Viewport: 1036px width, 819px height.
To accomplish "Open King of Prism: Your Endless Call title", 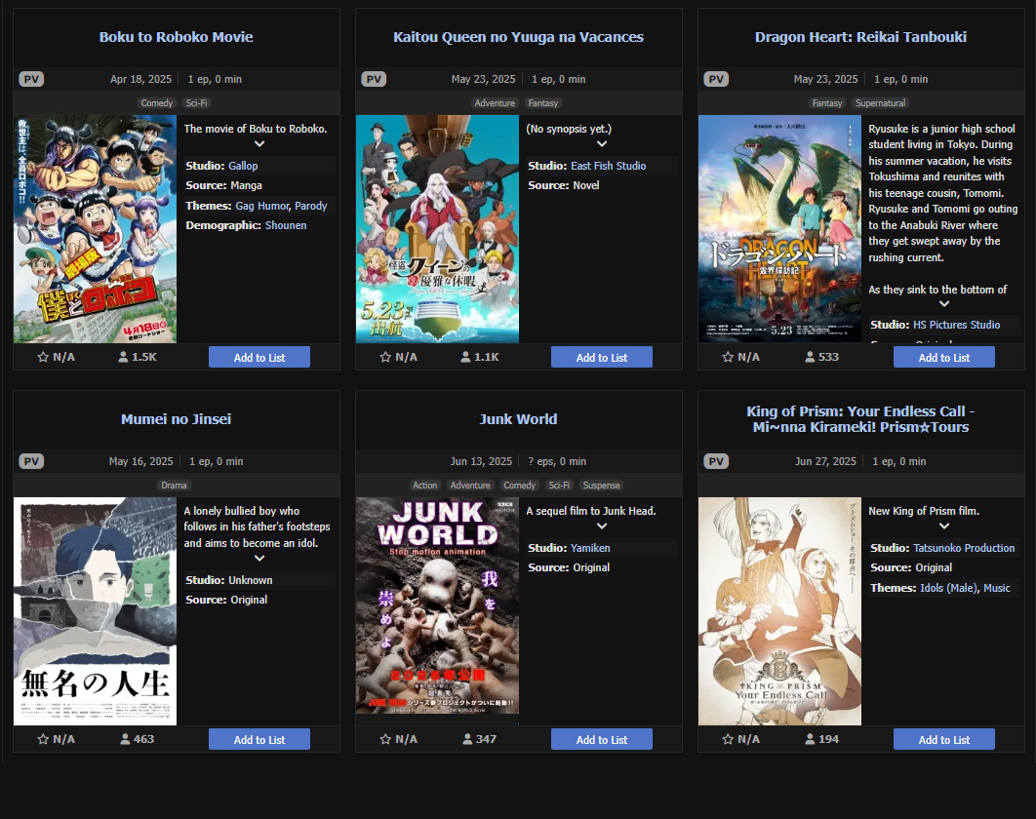I will coord(861,418).
